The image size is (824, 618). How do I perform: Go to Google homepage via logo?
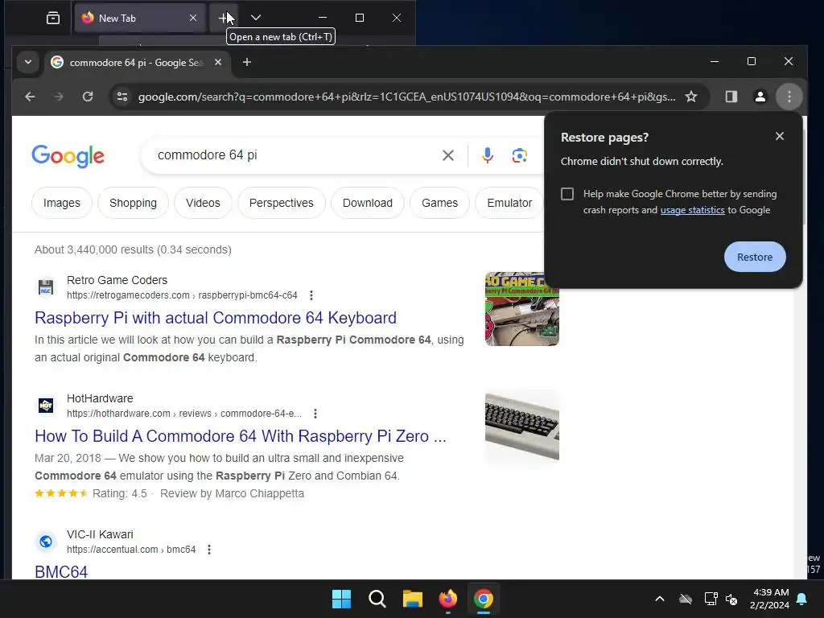(68, 156)
